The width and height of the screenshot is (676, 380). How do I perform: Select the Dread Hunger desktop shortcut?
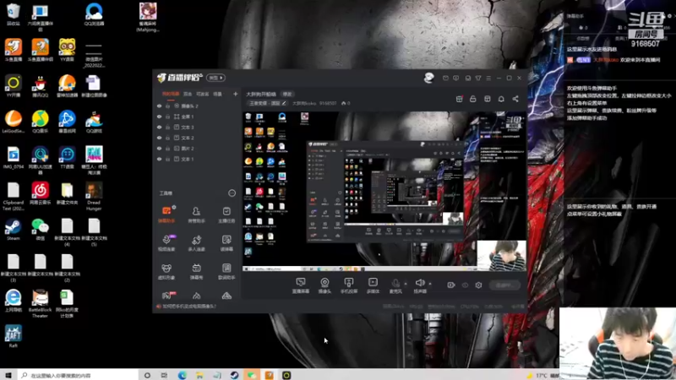pyautogui.click(x=94, y=197)
